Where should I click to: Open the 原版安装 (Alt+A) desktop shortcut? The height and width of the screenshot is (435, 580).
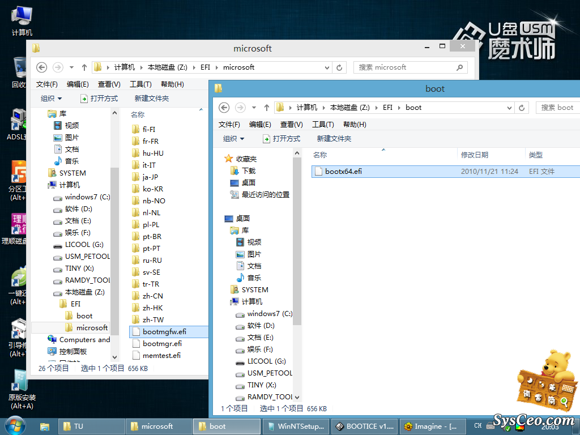click(22, 390)
